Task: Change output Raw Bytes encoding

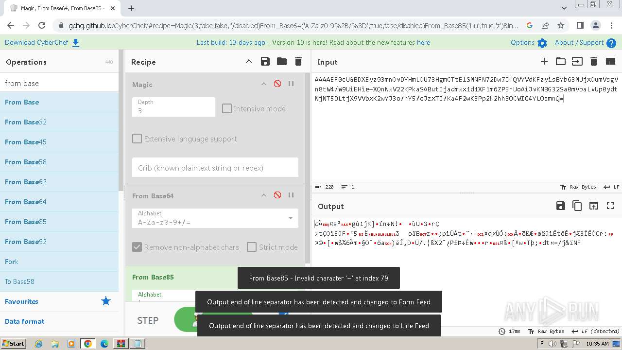Action: point(547,331)
